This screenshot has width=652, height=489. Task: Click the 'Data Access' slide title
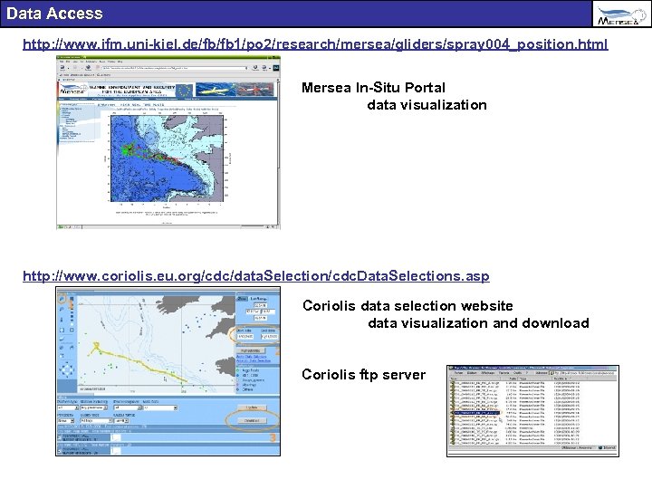pyautogui.click(x=54, y=14)
